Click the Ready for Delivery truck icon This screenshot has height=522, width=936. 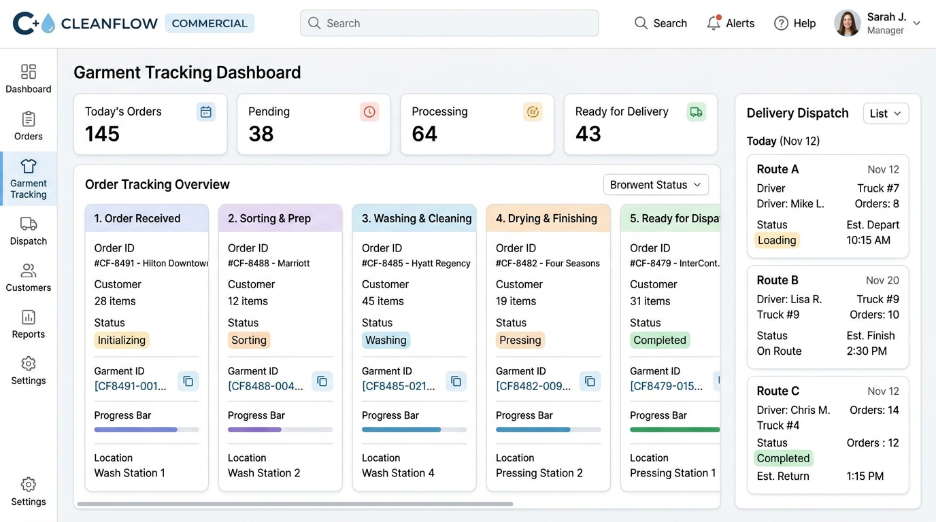pyautogui.click(x=696, y=112)
